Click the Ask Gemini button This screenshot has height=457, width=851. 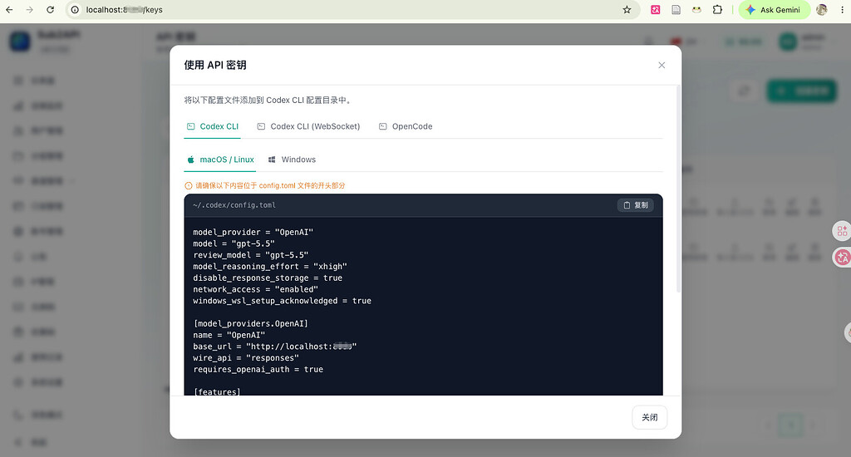tap(774, 10)
